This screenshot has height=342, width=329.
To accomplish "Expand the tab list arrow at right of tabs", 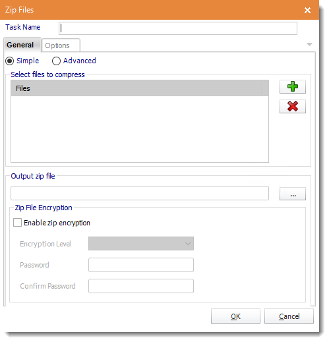I will pyautogui.click(x=309, y=44).
